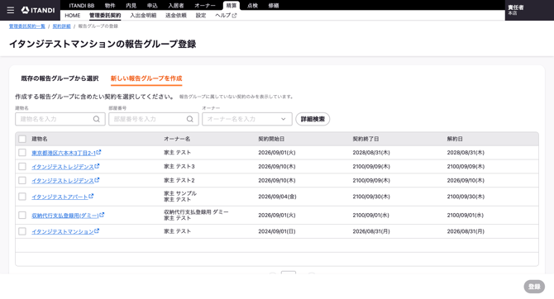Viewport: 554px width, 299px height.
Task: Open the 収納代行支払登録用(ダミー) link
Action: point(65,216)
